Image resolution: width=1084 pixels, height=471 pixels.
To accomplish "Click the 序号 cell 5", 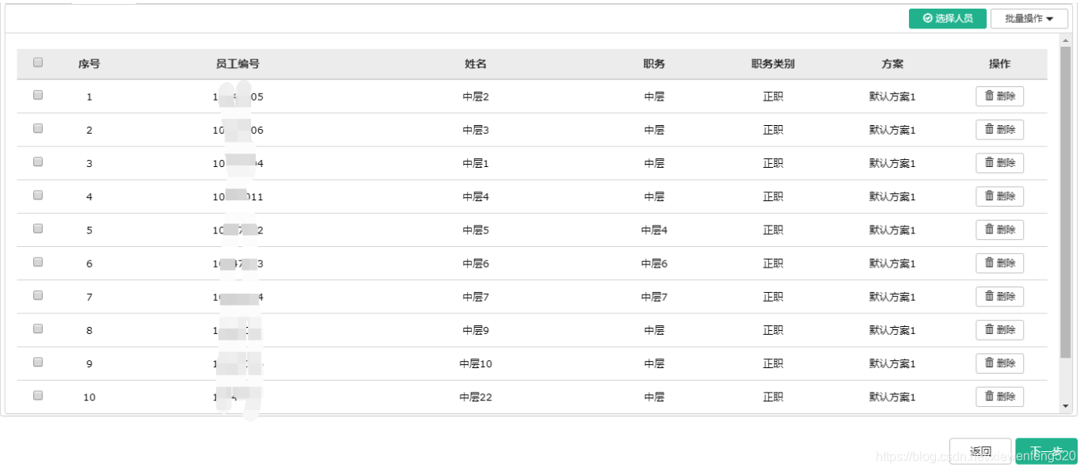I will point(89,230).
